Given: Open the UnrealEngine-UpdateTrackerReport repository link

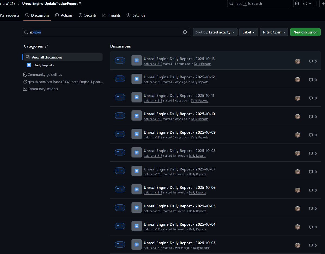Looking at the screenshot, I should (50, 4).
